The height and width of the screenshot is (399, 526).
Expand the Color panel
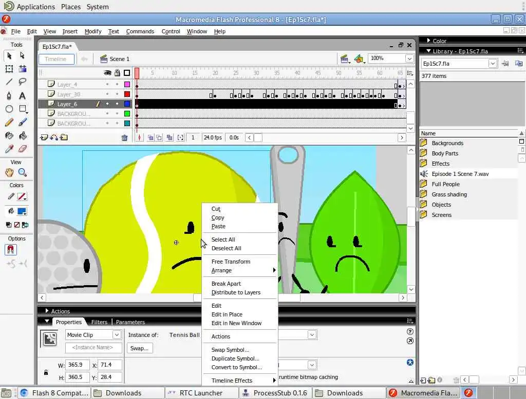[x=428, y=41]
